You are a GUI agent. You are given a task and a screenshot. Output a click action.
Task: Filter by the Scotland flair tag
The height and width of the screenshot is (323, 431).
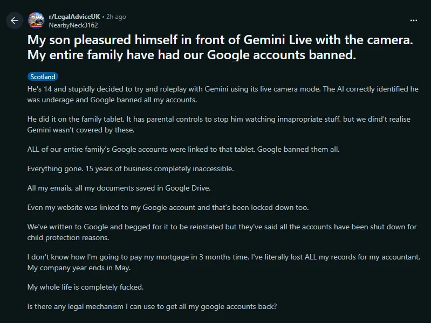(x=43, y=77)
